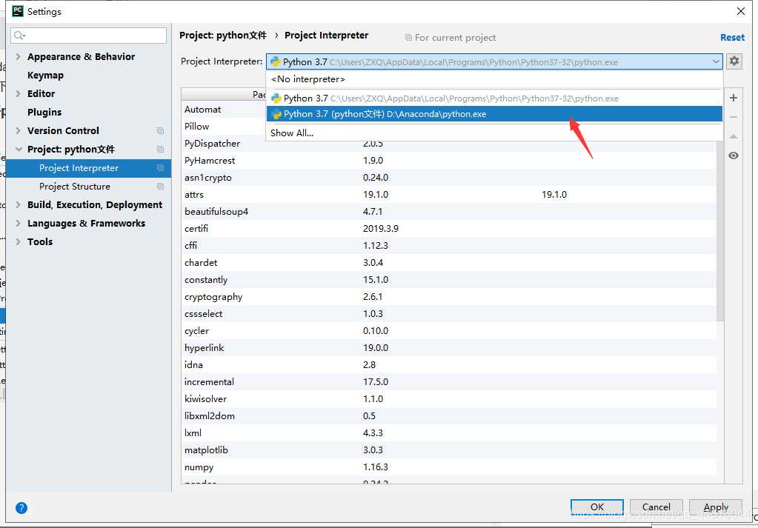Click the copy icon beside Project: python文件

point(160,150)
